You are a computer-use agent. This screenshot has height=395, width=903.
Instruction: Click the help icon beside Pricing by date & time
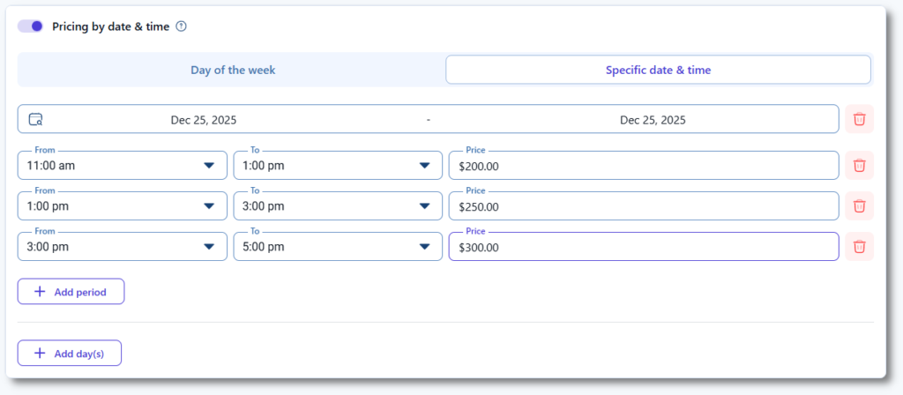tap(182, 26)
